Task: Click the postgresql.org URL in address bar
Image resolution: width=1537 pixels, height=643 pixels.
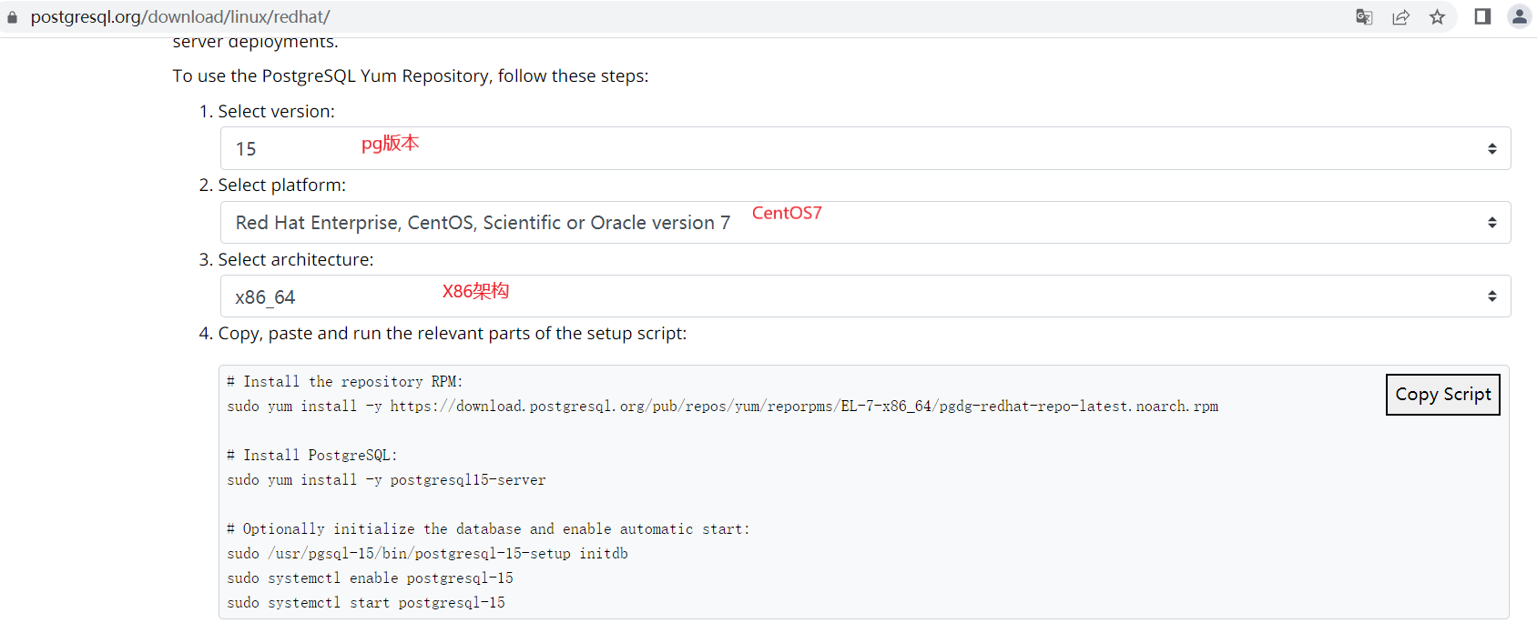Action: pyautogui.click(x=180, y=17)
